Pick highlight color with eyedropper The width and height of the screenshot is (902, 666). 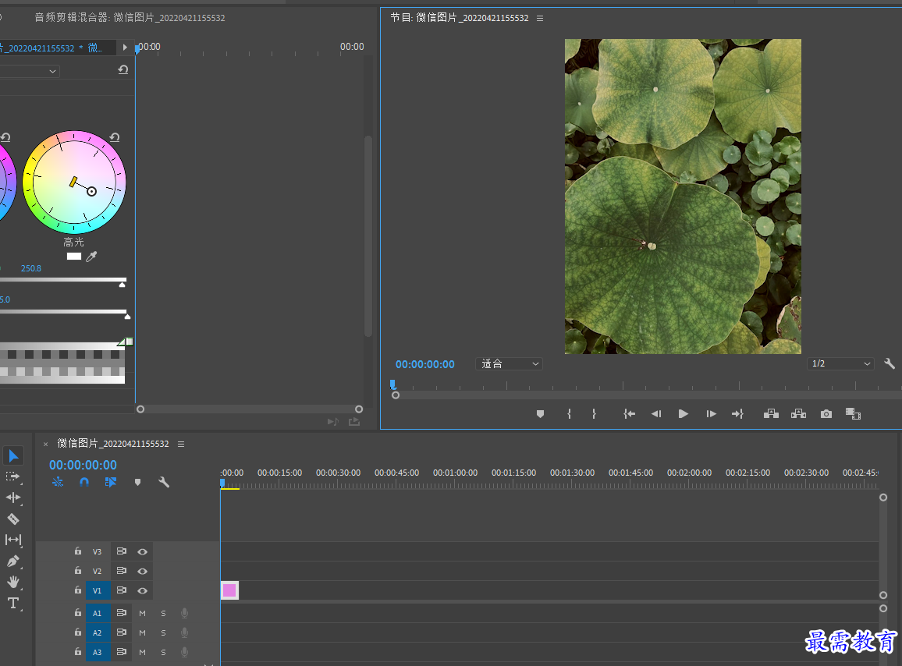(x=91, y=257)
